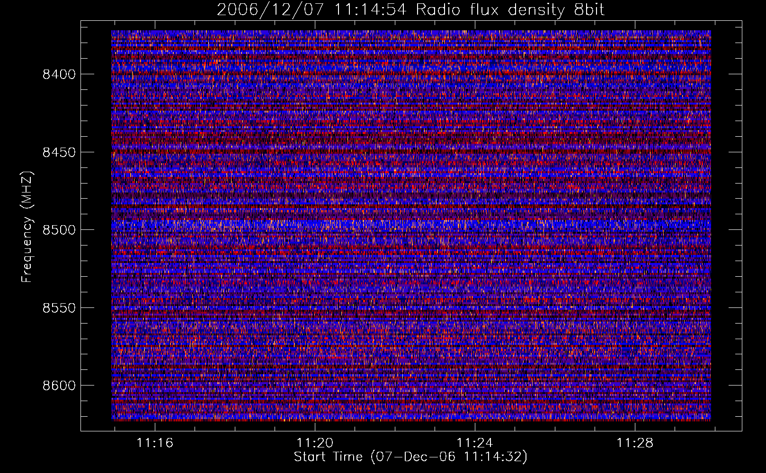Click the 11:16 time tick label
This screenshot has height=473, width=766.
155,443
